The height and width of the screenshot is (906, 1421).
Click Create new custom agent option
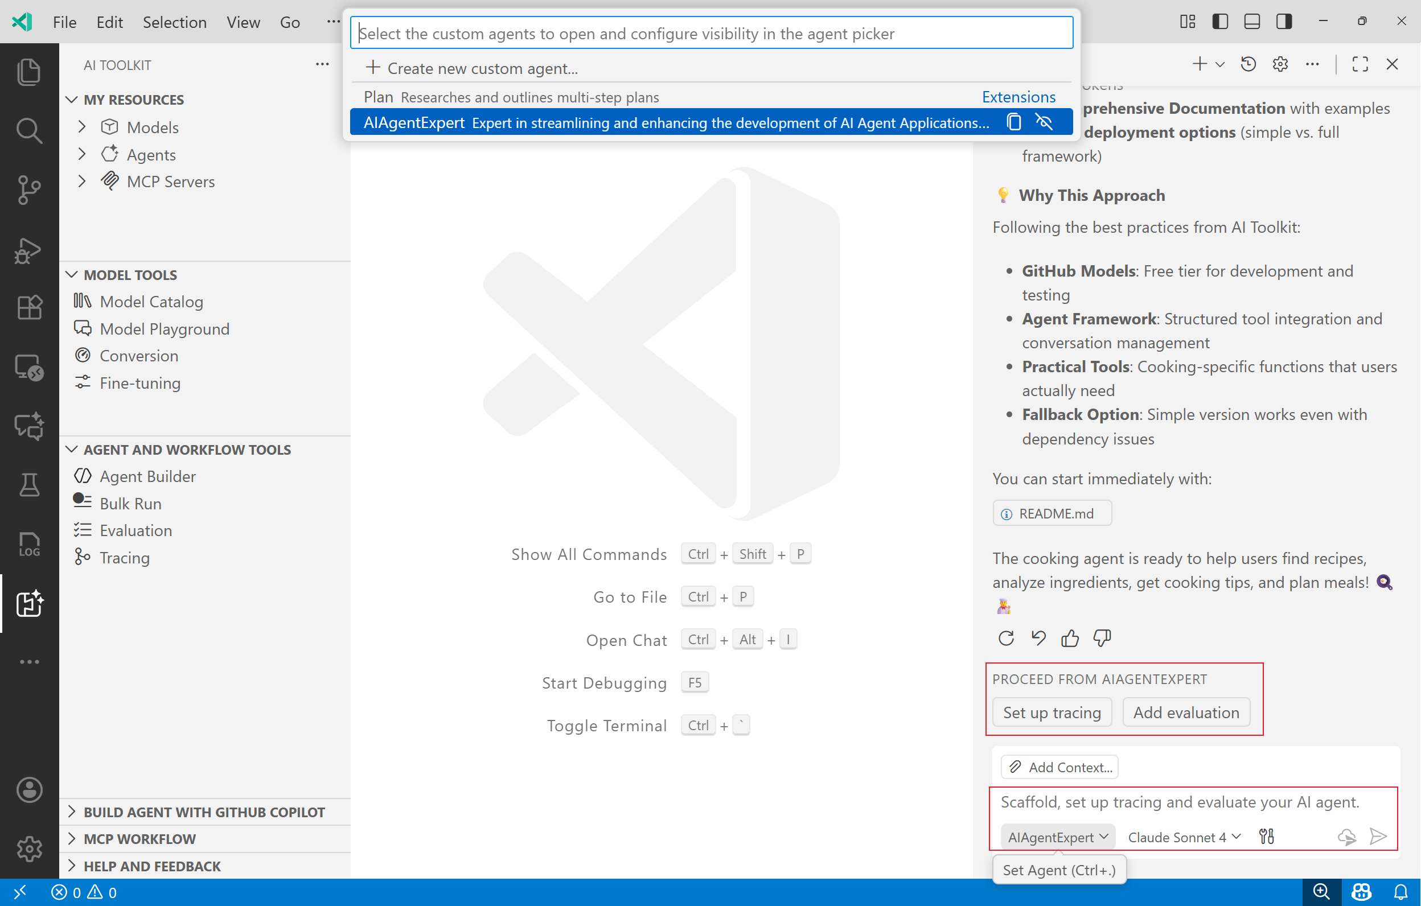(711, 68)
